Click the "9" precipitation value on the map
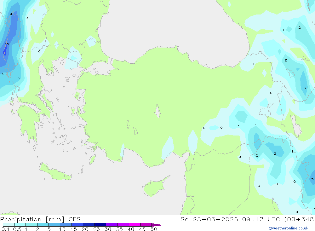 (x=11, y=14)
